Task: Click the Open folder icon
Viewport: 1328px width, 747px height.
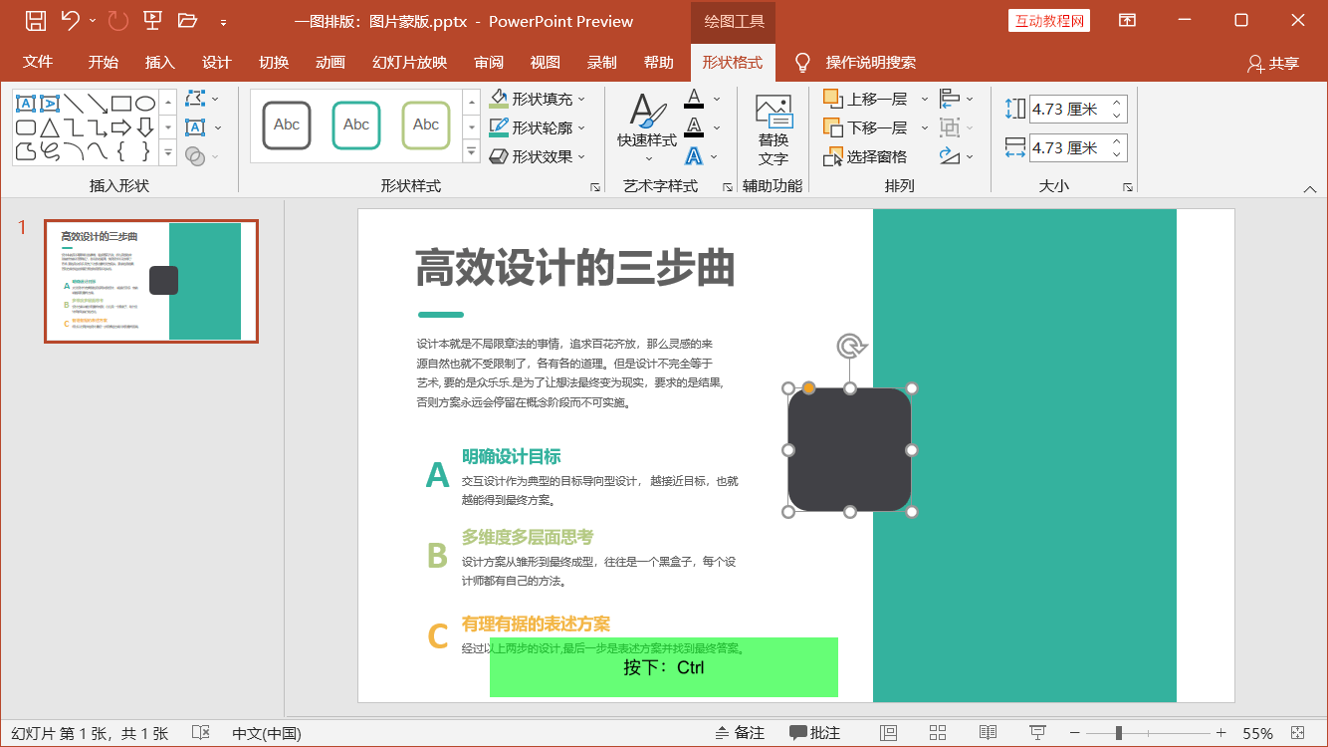Action: click(187, 20)
